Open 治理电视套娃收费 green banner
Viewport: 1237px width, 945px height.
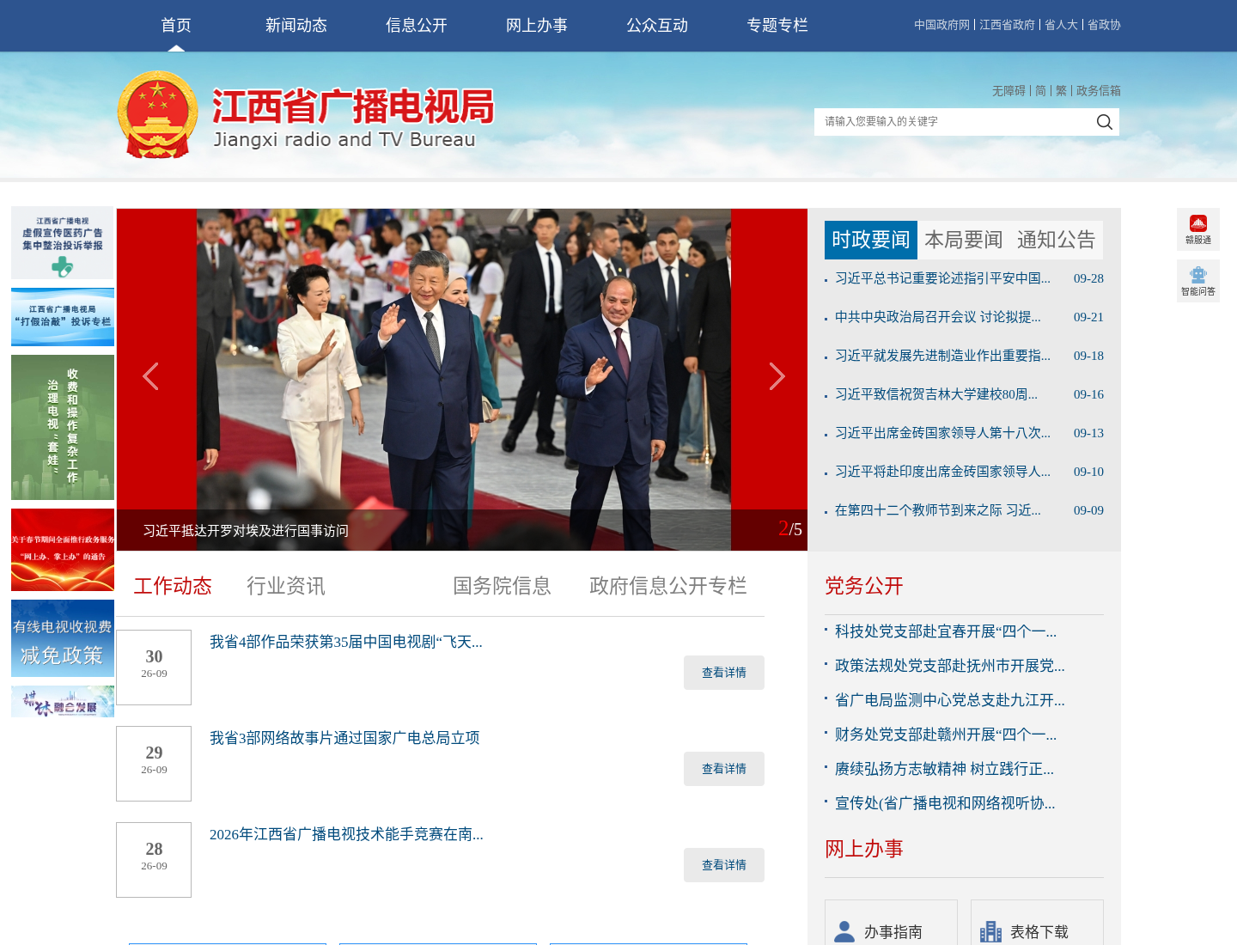coord(63,427)
